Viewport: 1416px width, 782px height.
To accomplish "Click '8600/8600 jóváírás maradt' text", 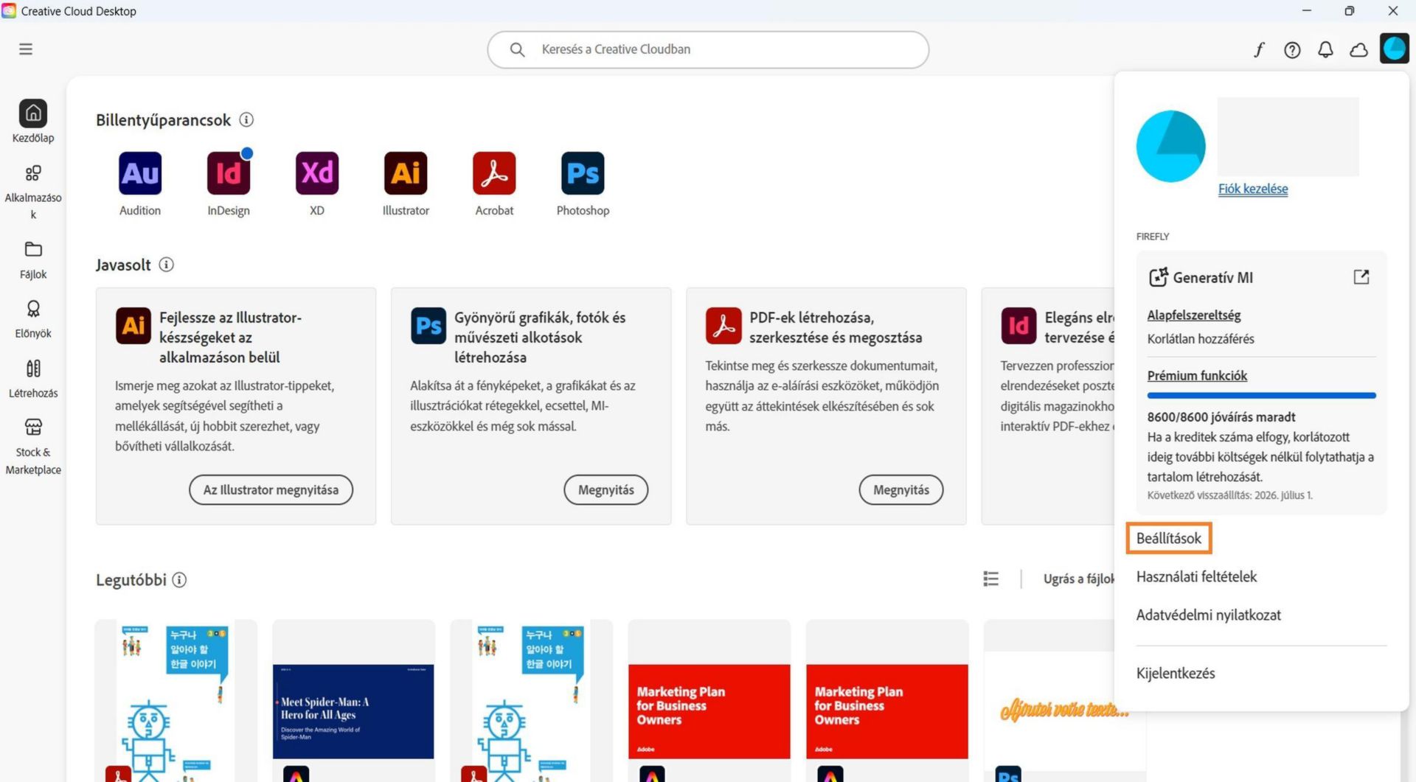I will [x=1221, y=417].
